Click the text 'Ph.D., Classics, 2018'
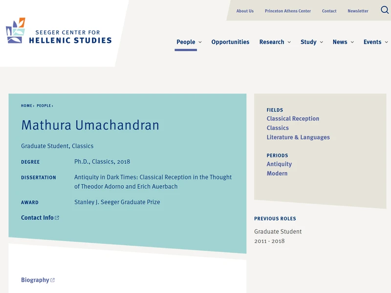 [102, 162]
